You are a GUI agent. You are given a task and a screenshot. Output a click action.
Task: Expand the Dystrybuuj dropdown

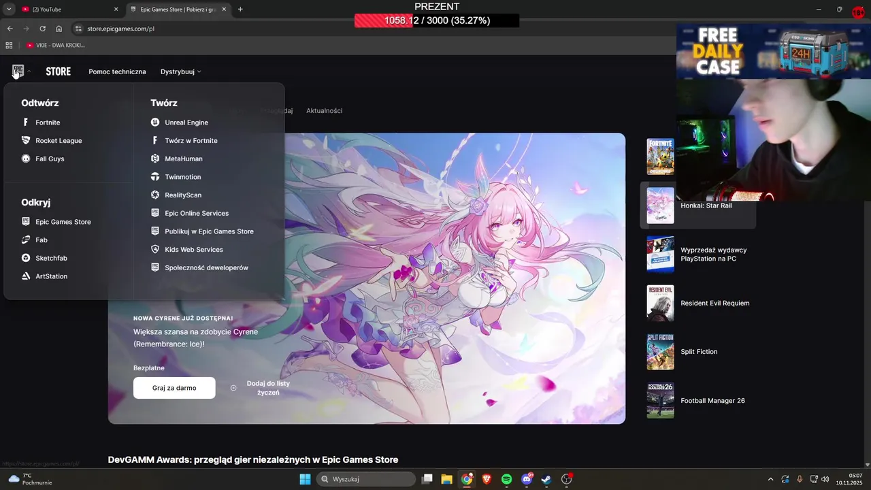[x=181, y=71]
